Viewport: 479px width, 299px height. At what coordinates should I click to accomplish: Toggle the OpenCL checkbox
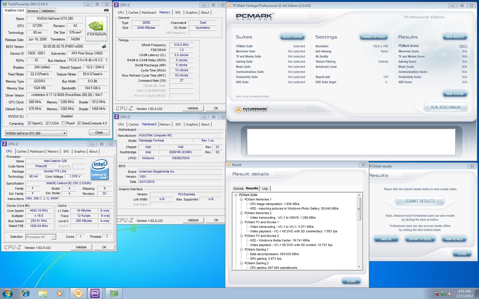tap(29, 123)
